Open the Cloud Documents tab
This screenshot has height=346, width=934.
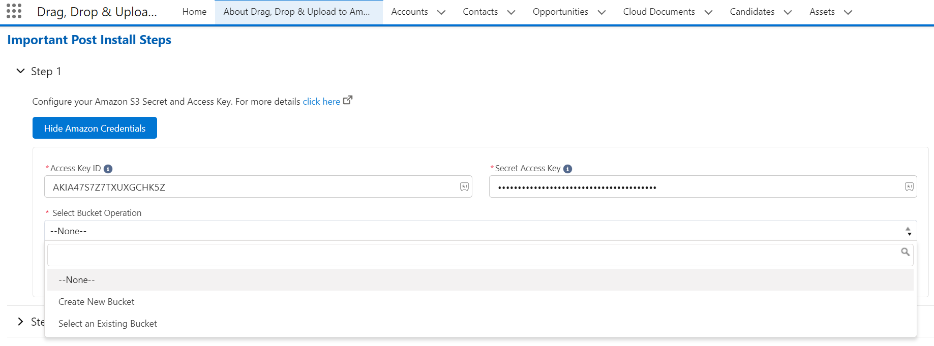coord(659,12)
